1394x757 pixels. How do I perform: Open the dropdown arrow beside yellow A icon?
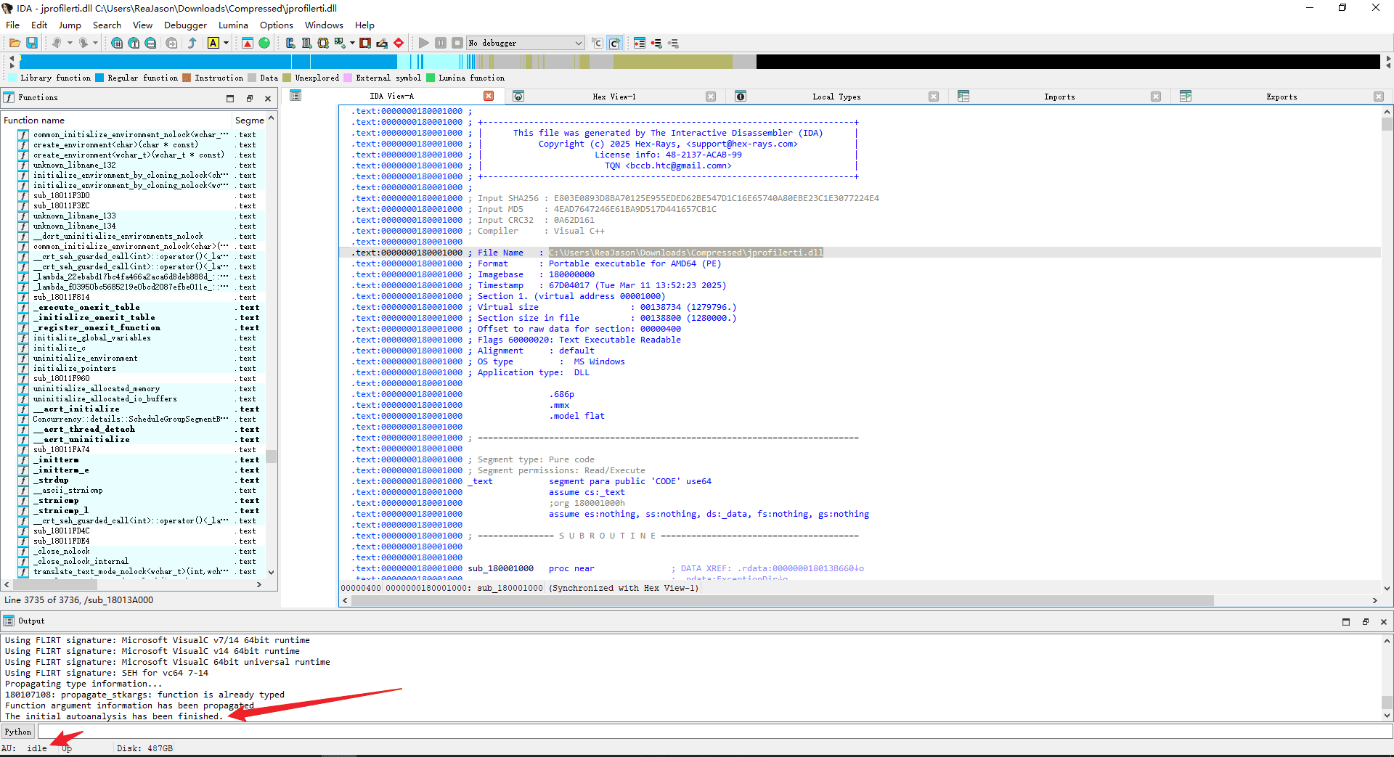pyautogui.click(x=226, y=43)
